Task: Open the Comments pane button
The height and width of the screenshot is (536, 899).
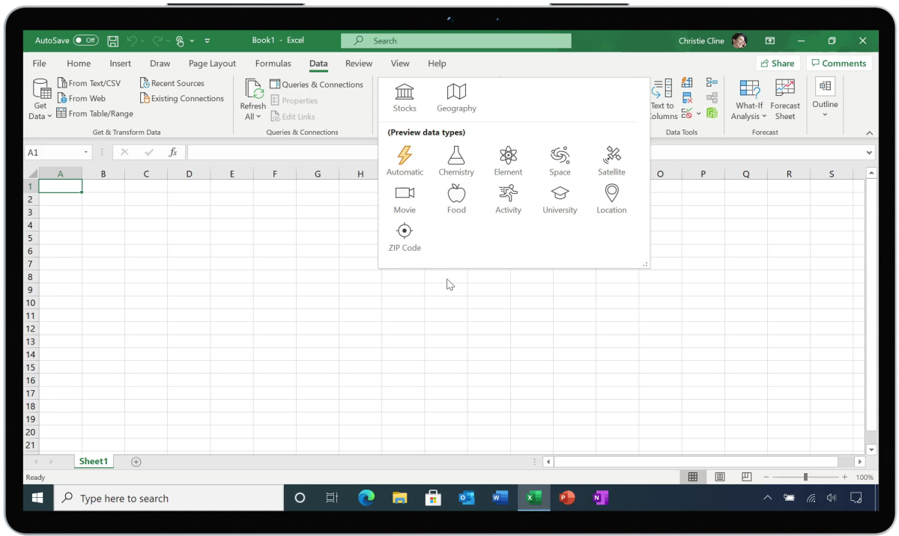Action: [x=838, y=64]
